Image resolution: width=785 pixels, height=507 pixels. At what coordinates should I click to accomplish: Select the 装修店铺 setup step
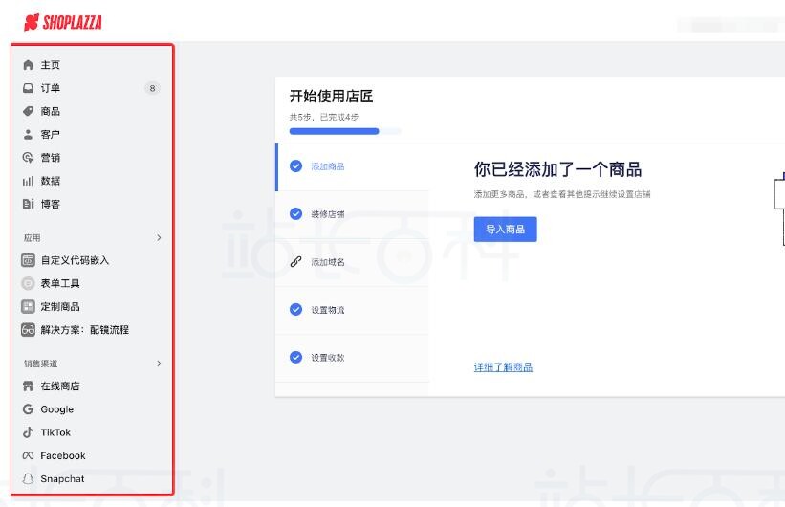point(353,214)
